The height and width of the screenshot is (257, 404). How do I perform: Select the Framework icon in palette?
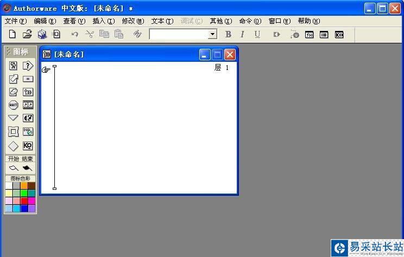tap(13, 132)
